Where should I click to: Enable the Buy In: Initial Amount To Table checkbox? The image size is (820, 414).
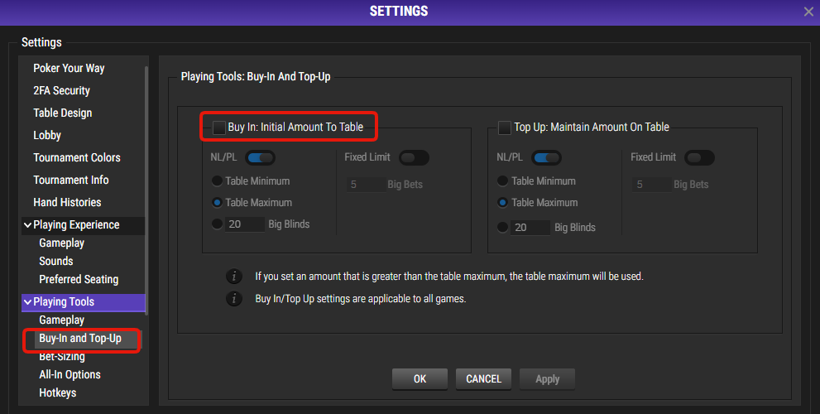tap(219, 128)
